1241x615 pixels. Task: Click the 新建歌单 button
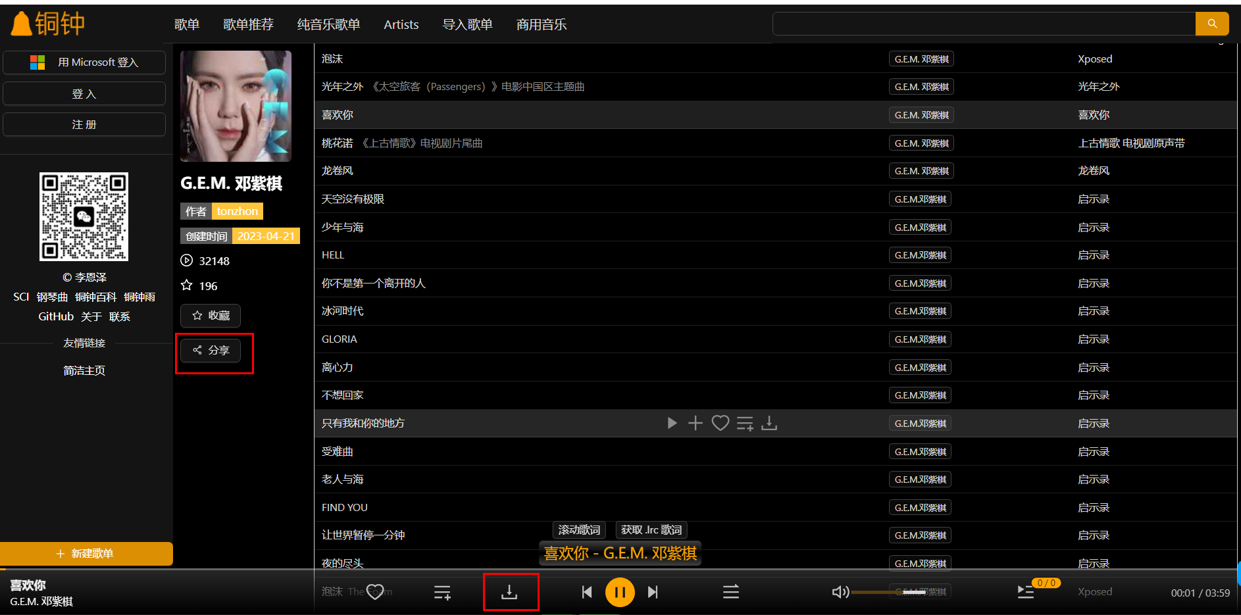point(86,553)
